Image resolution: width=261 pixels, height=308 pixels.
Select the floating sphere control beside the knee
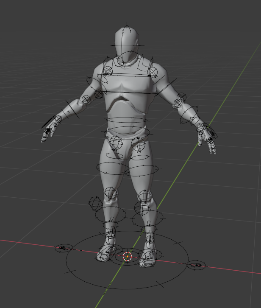[96, 203]
